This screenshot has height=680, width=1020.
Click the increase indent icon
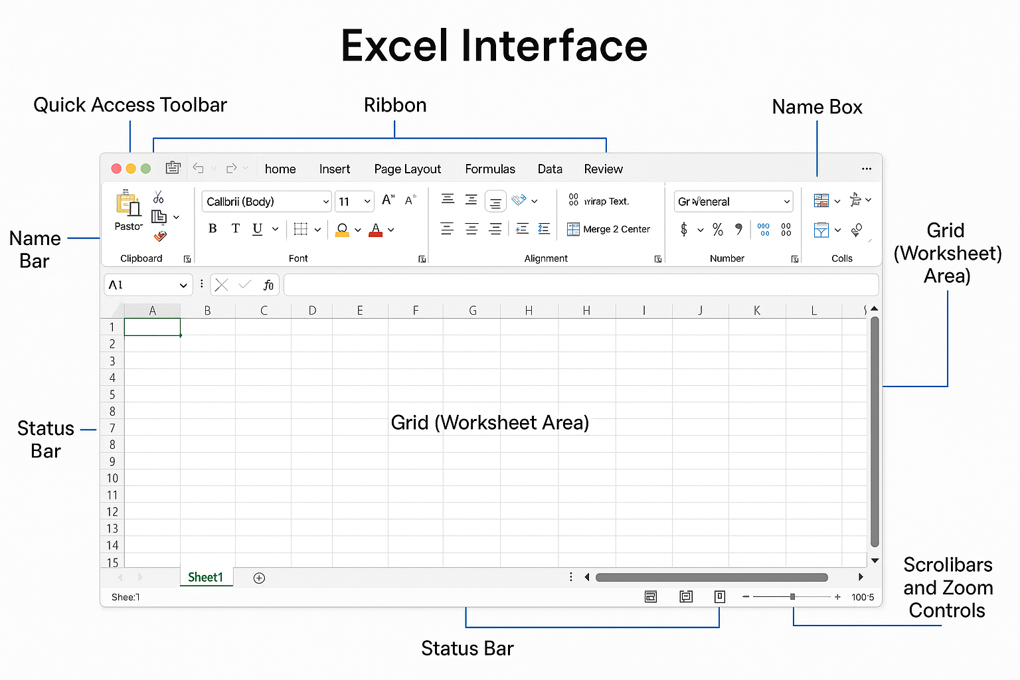[x=544, y=229]
